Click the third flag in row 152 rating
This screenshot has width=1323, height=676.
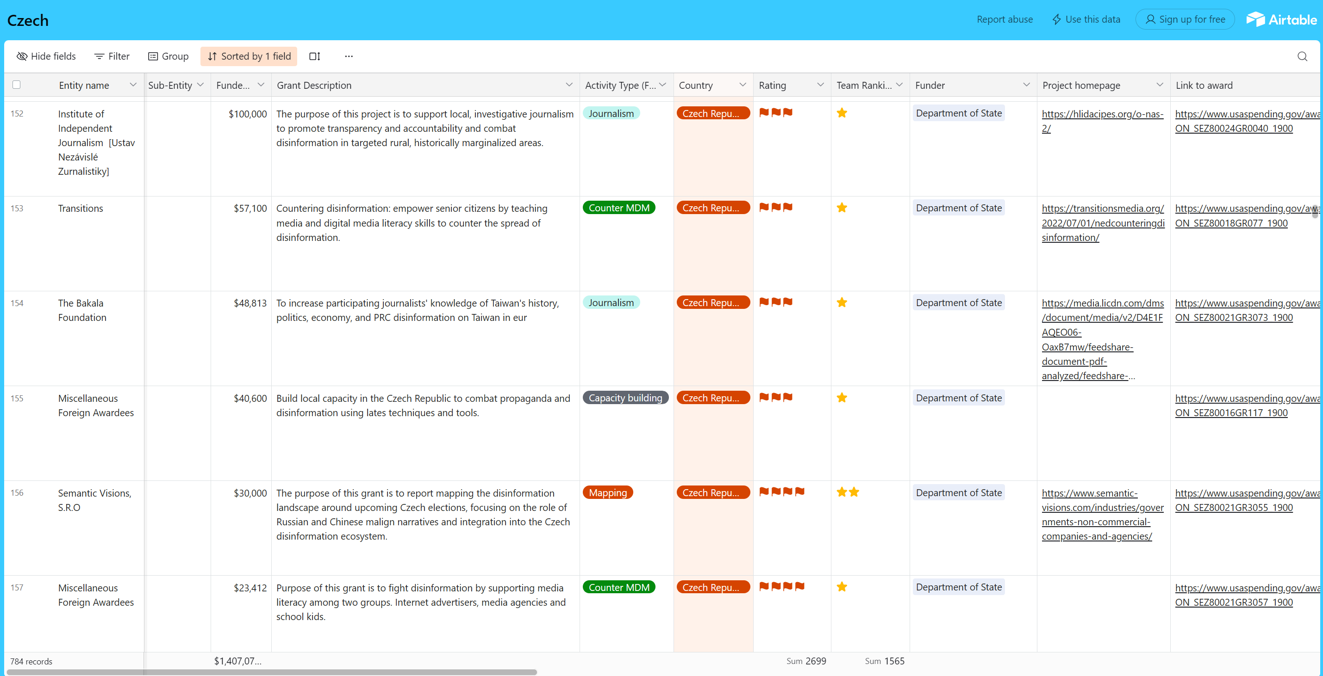click(x=788, y=112)
